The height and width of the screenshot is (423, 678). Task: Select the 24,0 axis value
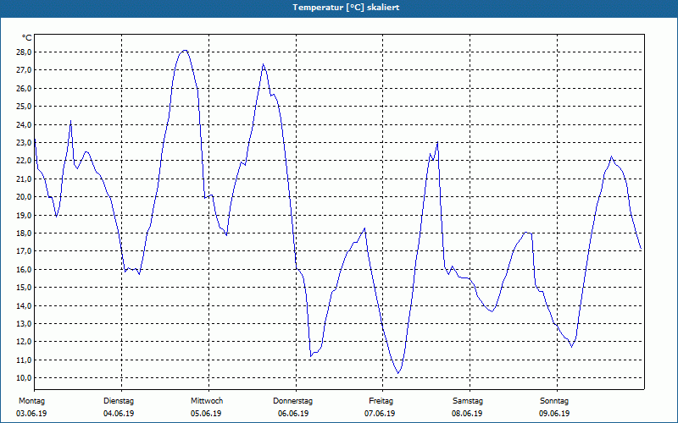coord(25,124)
